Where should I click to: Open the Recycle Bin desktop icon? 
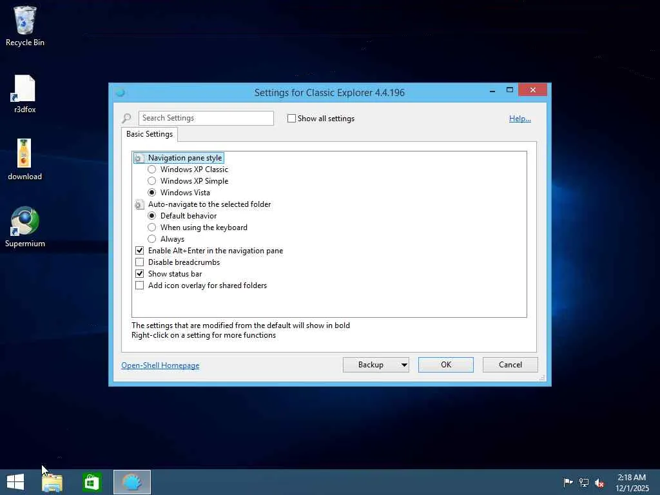coord(25,26)
